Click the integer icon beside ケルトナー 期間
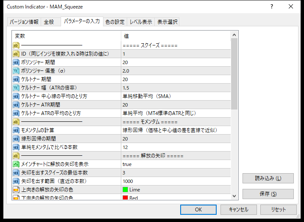This screenshot has height=222, width=304. click(16, 79)
